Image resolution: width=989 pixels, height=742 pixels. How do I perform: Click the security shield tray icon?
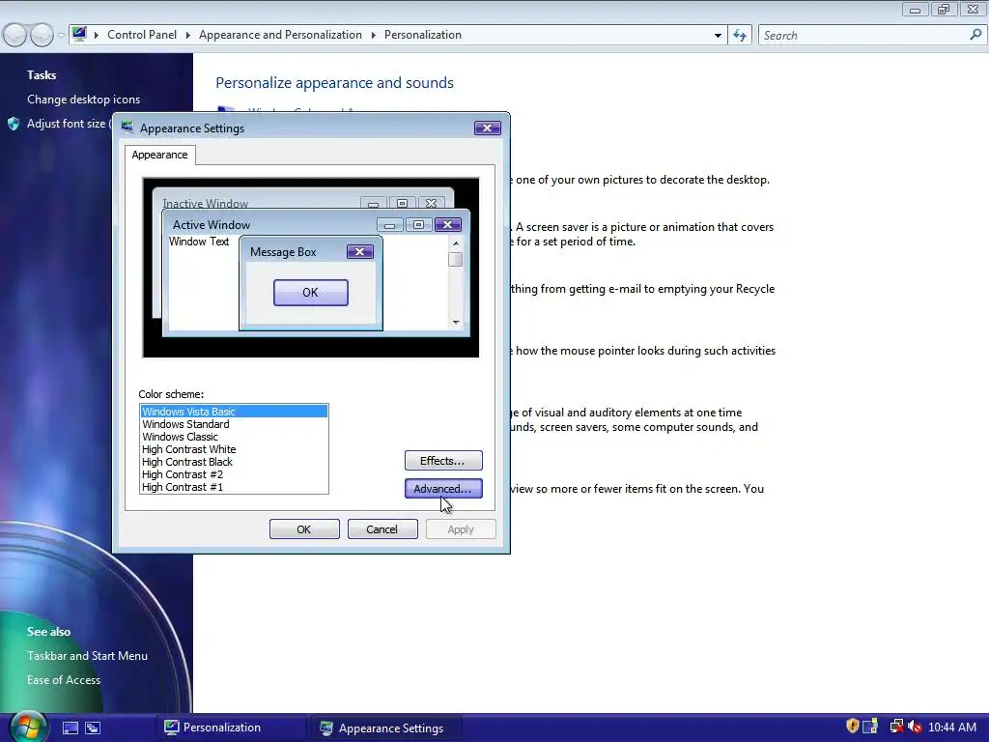[852, 727]
